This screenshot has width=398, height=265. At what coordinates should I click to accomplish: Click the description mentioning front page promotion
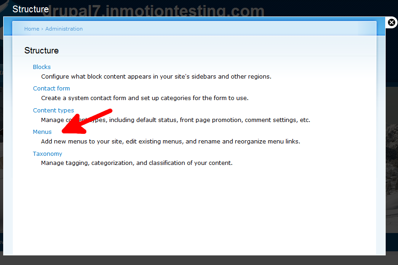coord(175,120)
